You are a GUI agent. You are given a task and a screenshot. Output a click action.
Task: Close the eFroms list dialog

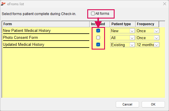pos(164,4)
